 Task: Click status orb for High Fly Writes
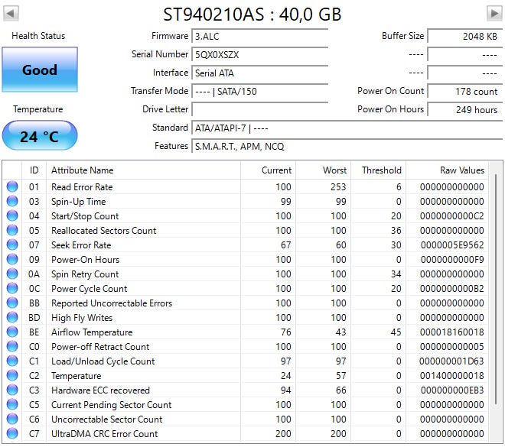[12, 317]
